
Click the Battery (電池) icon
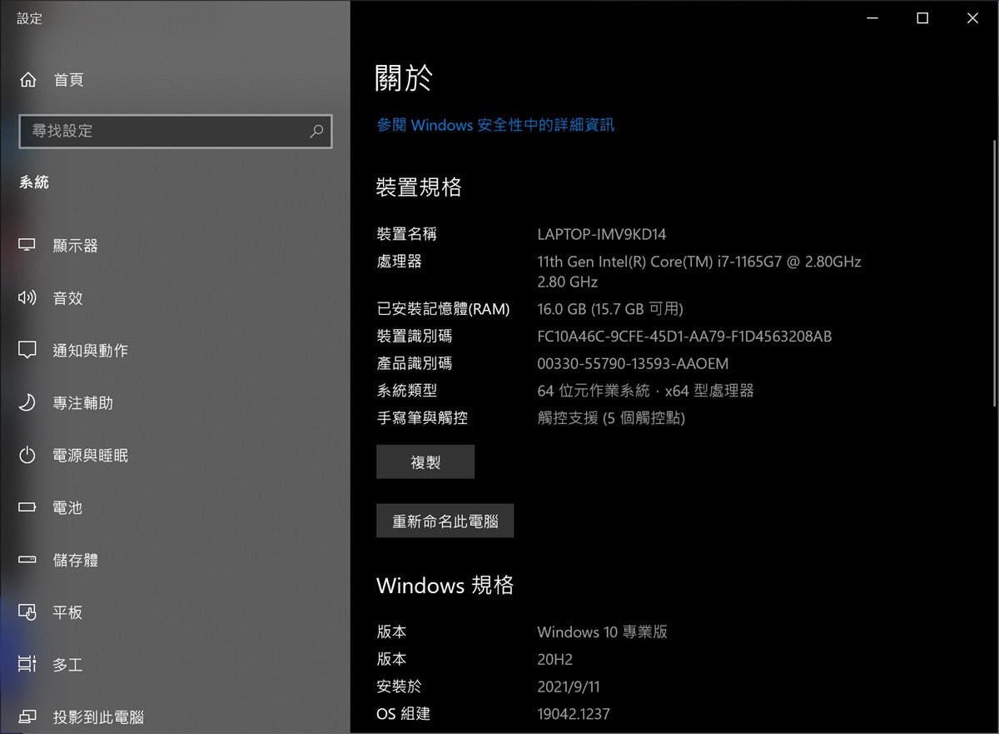27,507
